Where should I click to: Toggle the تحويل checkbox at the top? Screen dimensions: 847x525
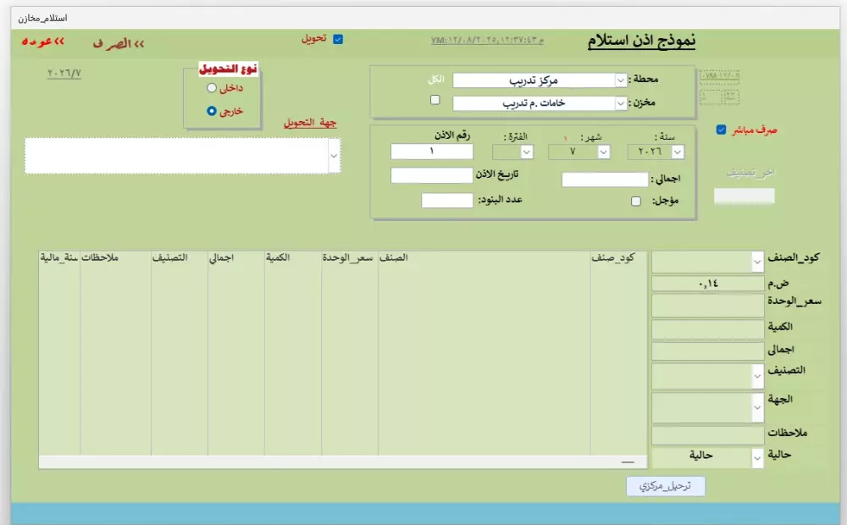coord(340,39)
